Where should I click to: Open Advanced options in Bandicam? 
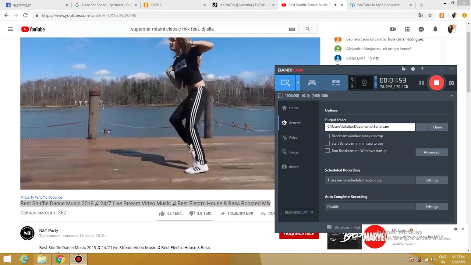pyautogui.click(x=432, y=152)
